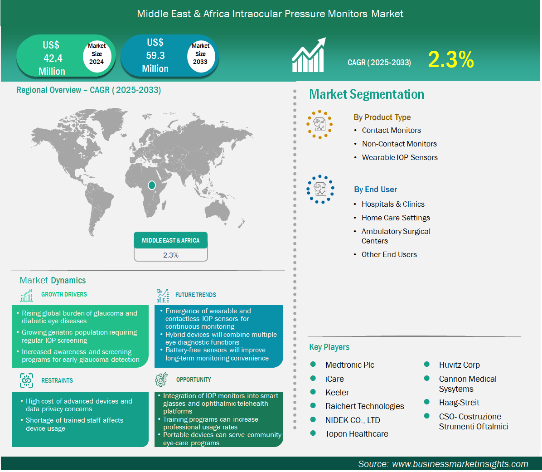
Task: Click the Middle East & Africa map label
Action: pos(170,240)
